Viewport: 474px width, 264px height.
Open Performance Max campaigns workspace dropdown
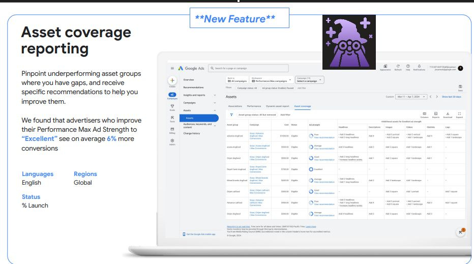(x=272, y=80)
